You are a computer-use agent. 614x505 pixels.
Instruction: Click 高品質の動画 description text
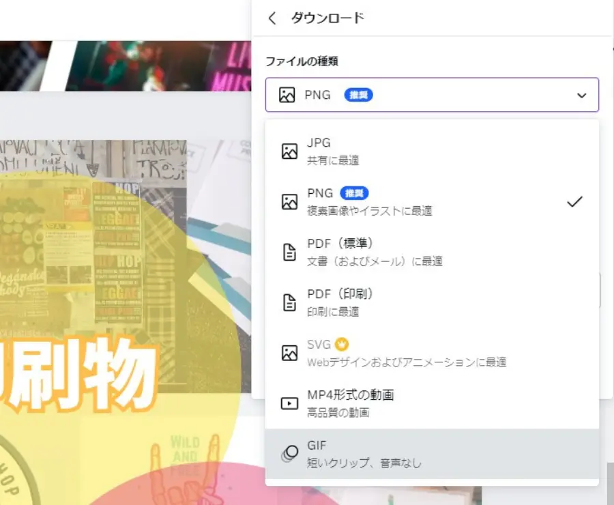tap(338, 413)
